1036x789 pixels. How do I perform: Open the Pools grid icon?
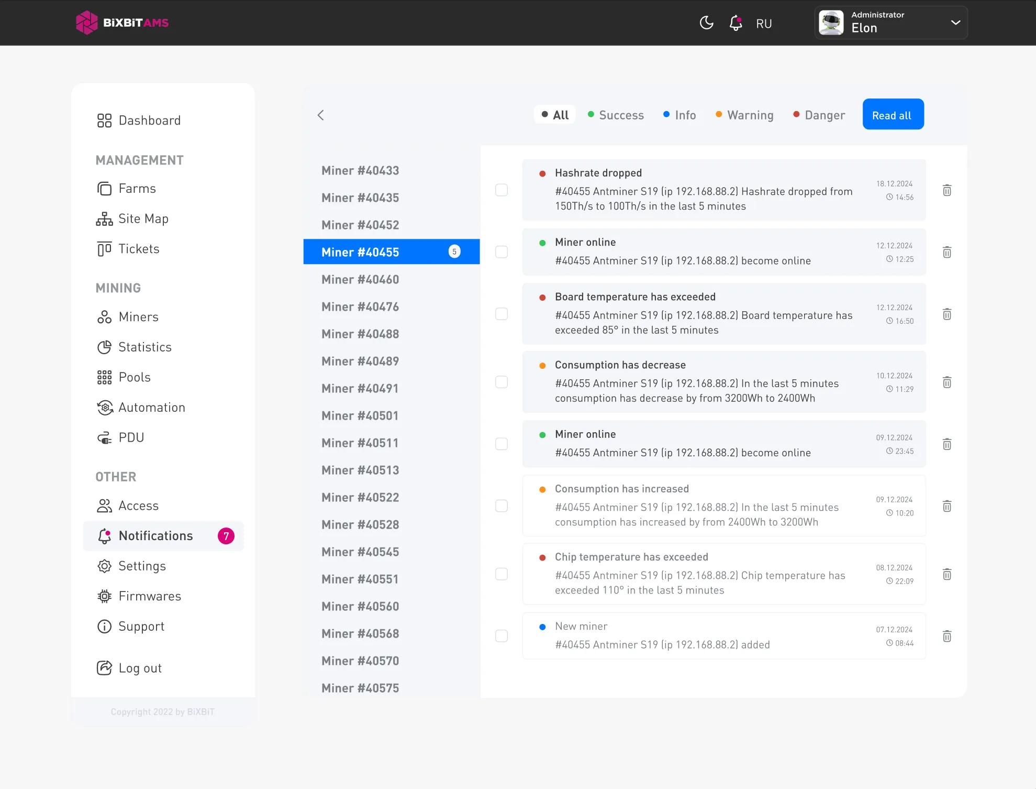click(x=104, y=377)
